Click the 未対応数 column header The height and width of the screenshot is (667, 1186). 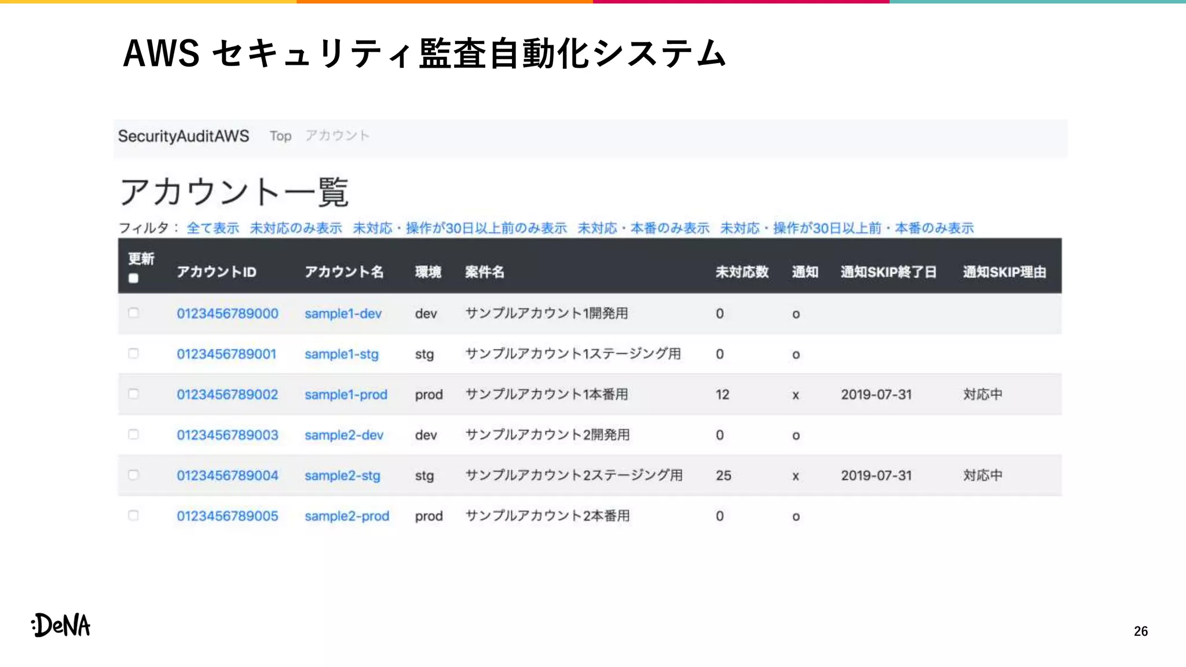click(742, 272)
